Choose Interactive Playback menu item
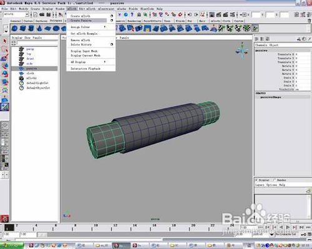 pyautogui.click(x=85, y=69)
